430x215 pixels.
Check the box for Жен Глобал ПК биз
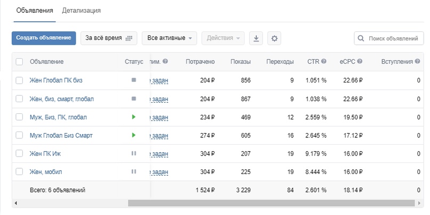pos(19,80)
